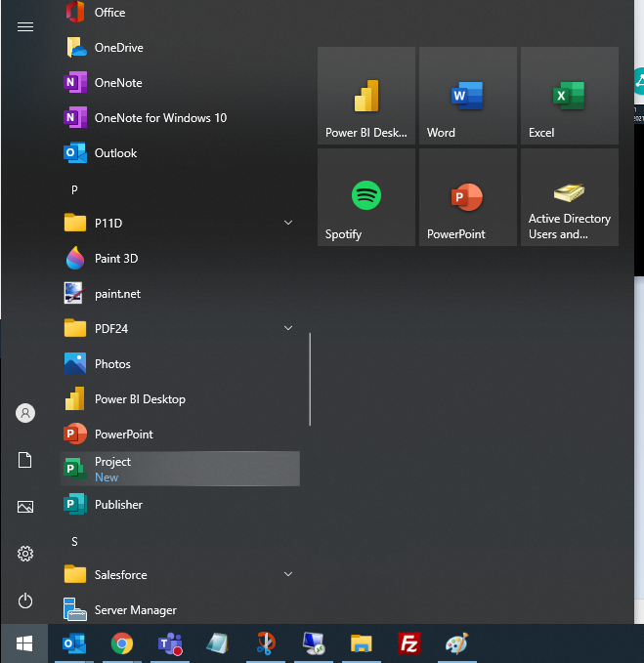
Task: Open the Paint palette taskbar icon
Action: point(457,643)
